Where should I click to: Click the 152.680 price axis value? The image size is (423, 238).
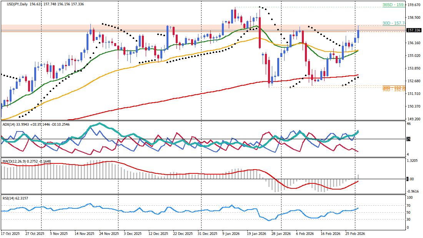414,81
